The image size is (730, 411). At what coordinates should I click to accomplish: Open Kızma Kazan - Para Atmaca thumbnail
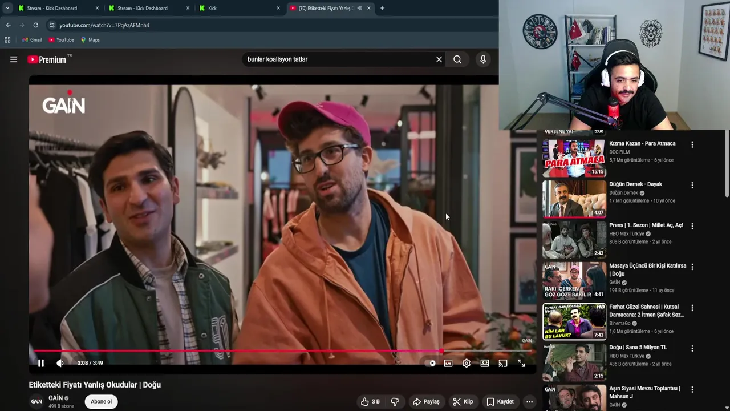pos(574,158)
